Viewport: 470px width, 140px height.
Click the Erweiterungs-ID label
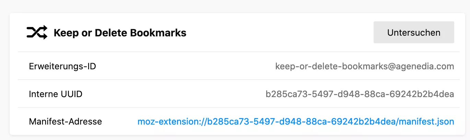tap(62, 66)
